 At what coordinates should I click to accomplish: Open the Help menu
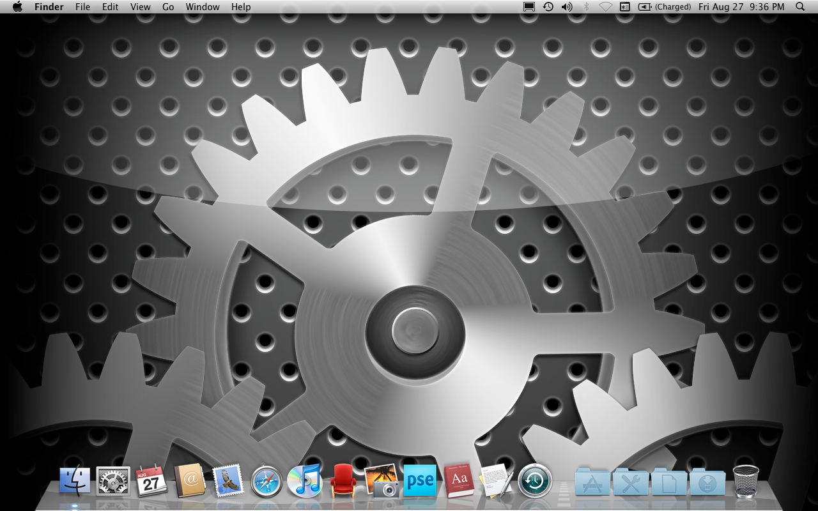[x=241, y=7]
